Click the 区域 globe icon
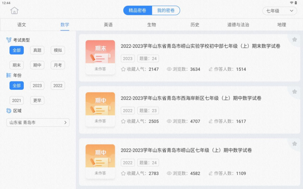 [x=9, y=110]
